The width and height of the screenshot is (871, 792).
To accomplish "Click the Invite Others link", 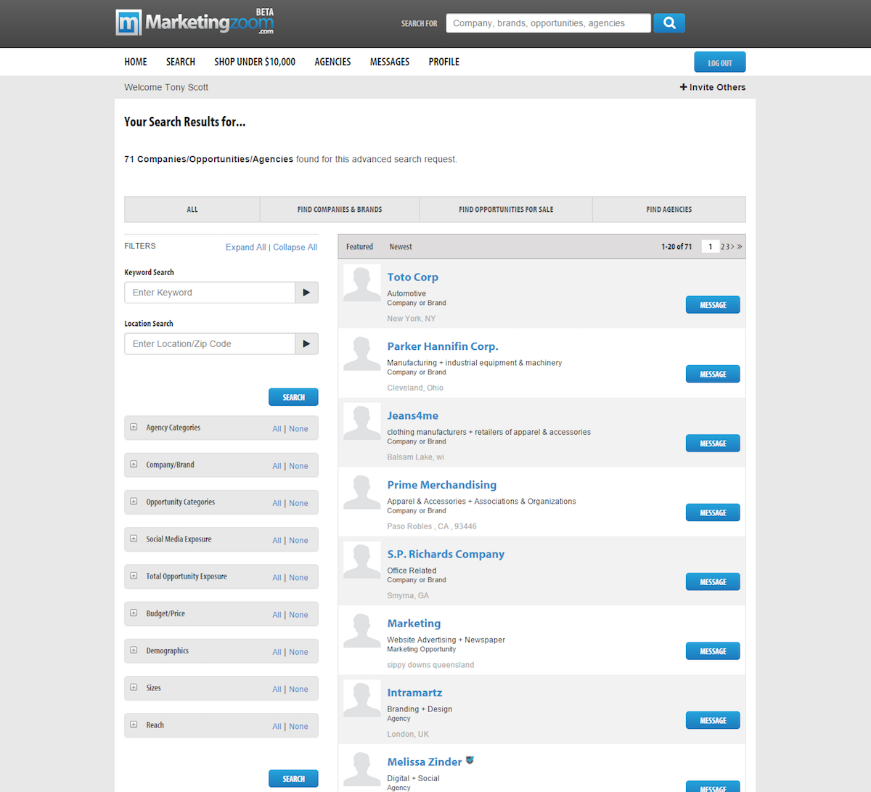I will 713,87.
